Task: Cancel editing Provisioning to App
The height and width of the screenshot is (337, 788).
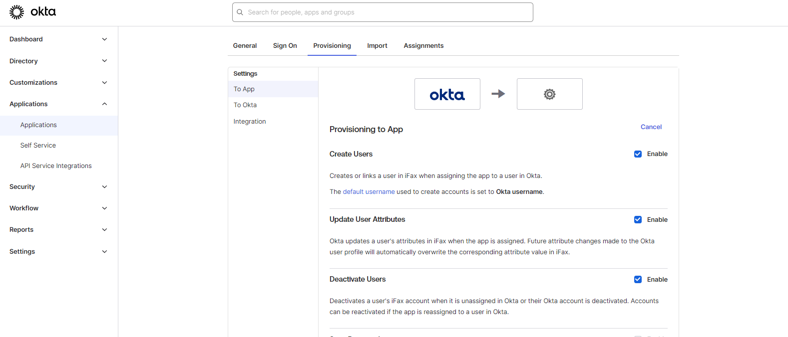Action: click(651, 127)
